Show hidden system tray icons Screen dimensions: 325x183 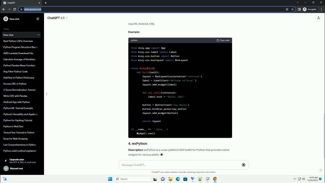[295, 179]
